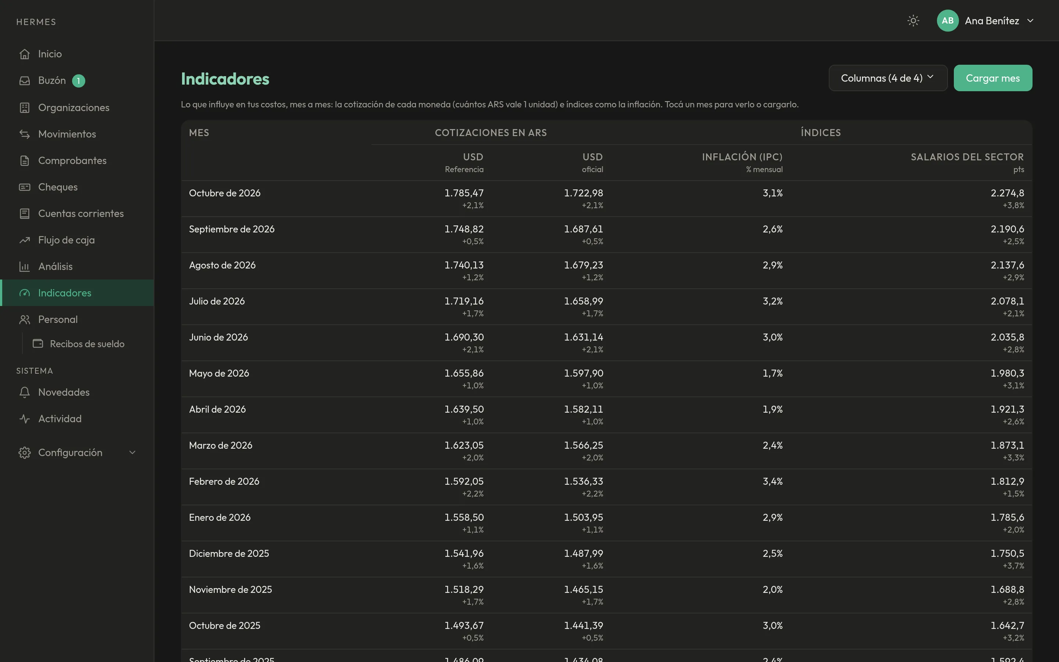Click the Novedades bell icon

coord(25,392)
